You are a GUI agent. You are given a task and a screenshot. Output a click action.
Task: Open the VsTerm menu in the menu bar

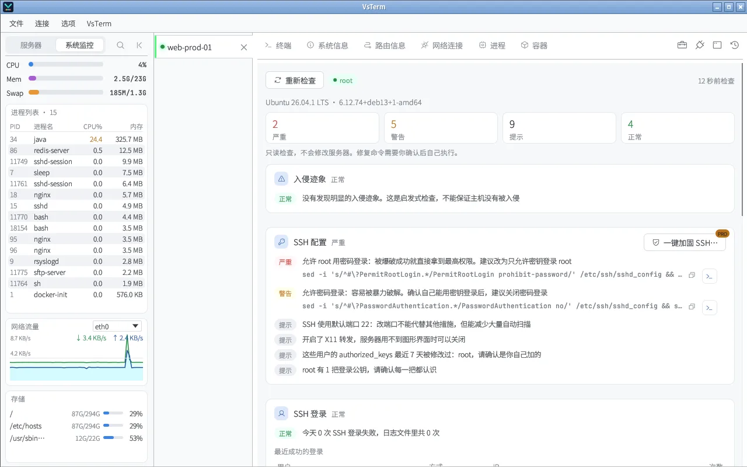pos(99,23)
